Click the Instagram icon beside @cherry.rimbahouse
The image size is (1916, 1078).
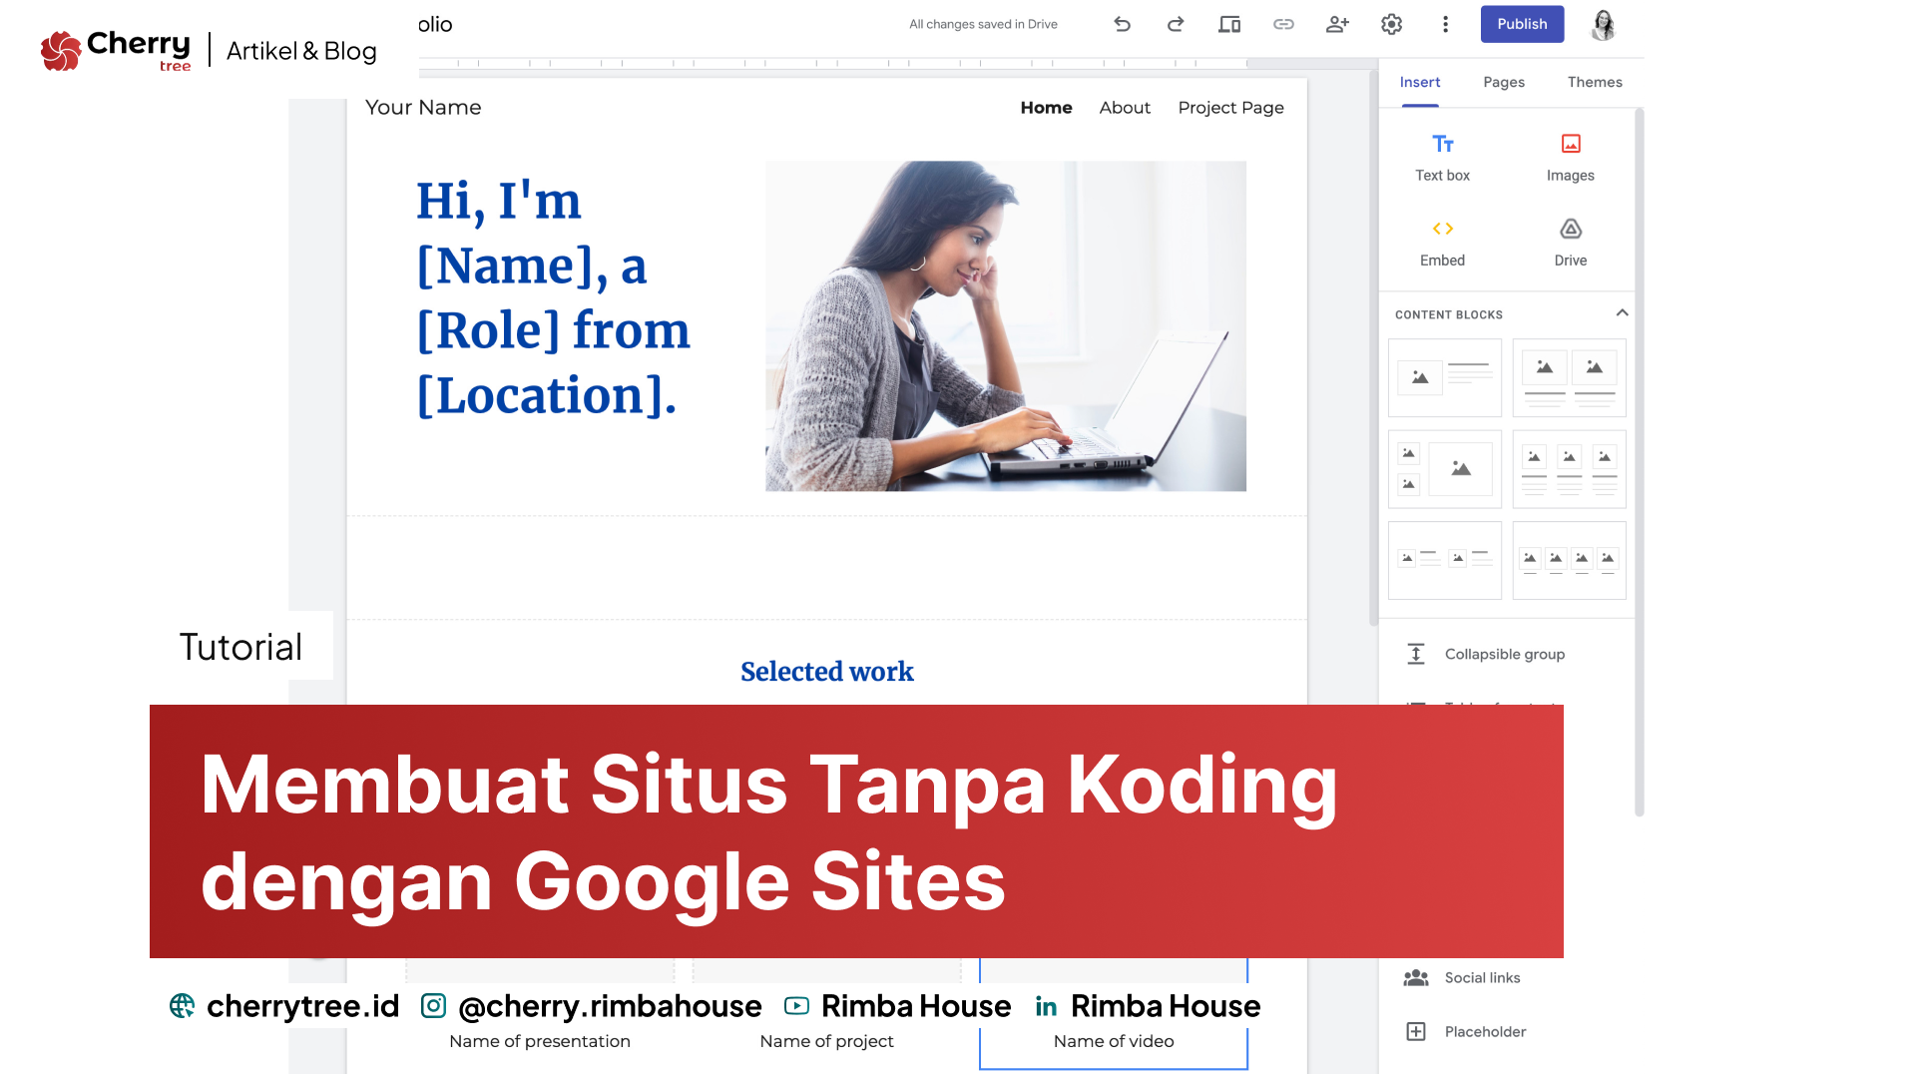click(x=433, y=1006)
